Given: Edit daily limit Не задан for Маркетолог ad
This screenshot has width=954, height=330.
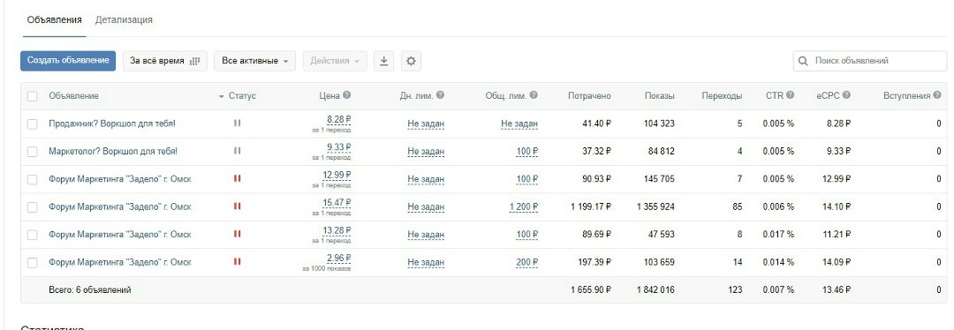Looking at the screenshot, I should tap(426, 152).
